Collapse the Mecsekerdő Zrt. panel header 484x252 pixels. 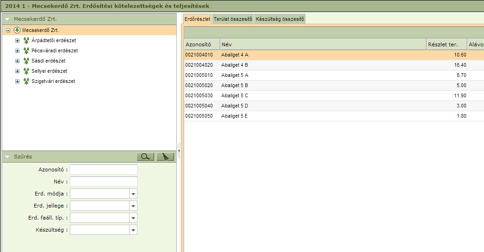[7, 19]
